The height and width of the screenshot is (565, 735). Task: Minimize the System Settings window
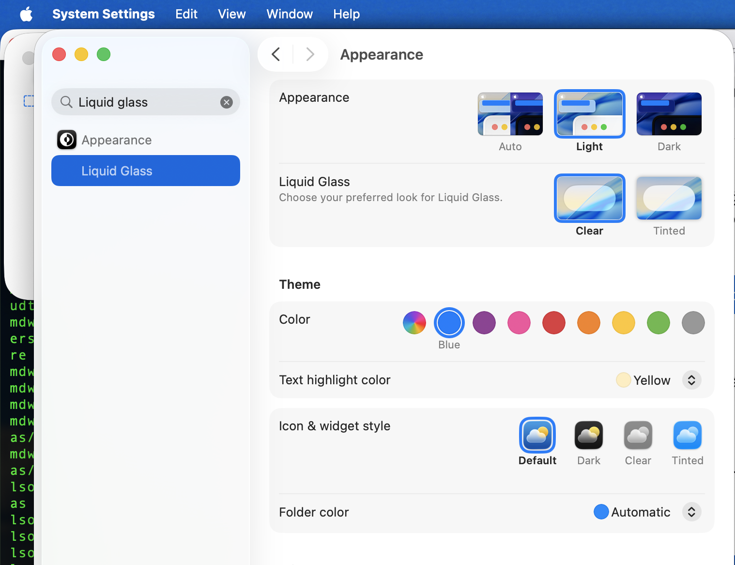[81, 54]
